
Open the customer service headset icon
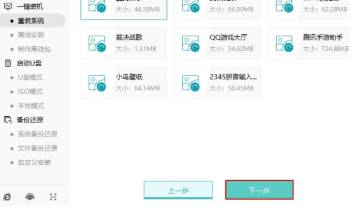click(x=30, y=197)
